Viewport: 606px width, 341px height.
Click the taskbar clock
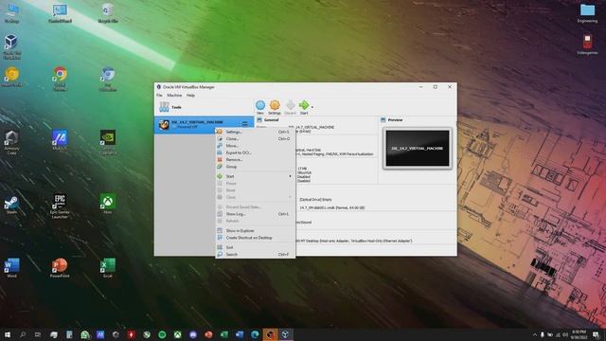coord(579,334)
